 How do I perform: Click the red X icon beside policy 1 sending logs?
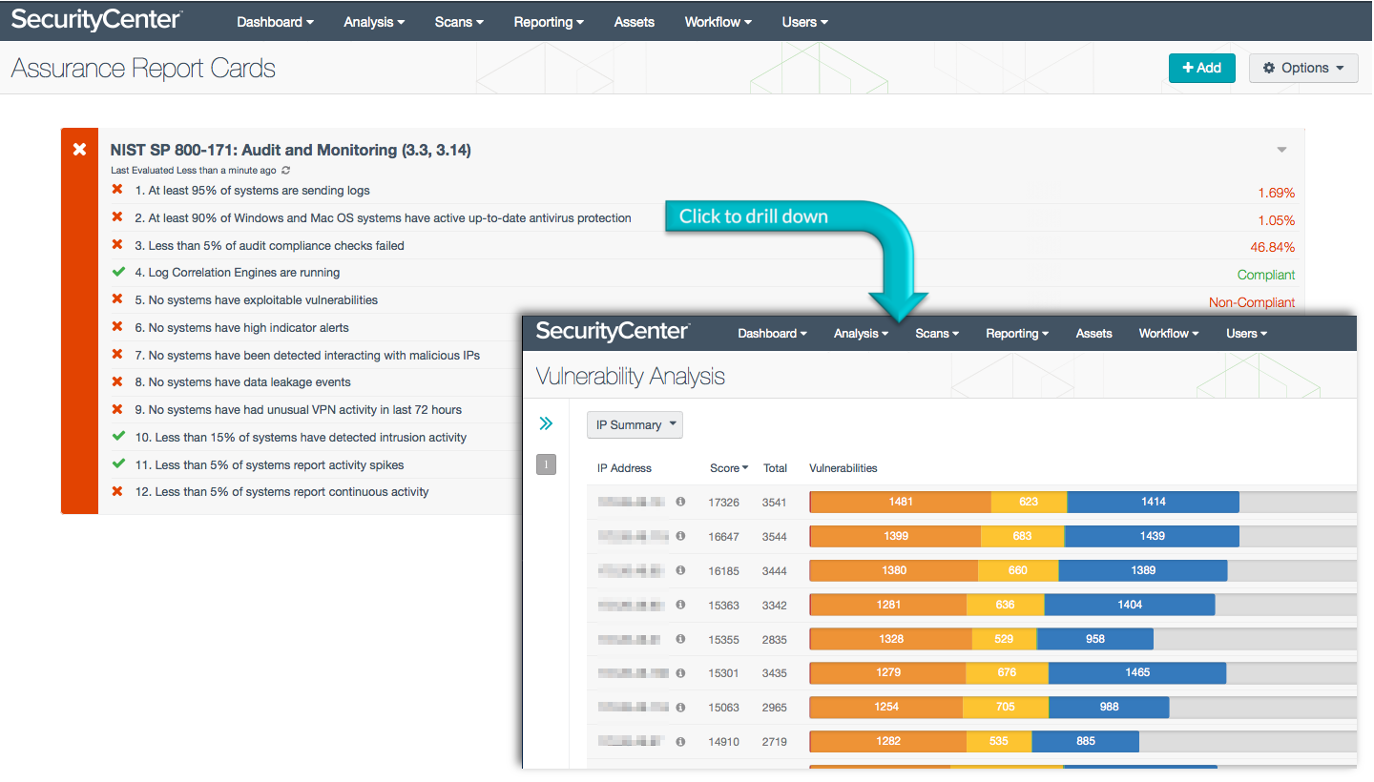117,190
